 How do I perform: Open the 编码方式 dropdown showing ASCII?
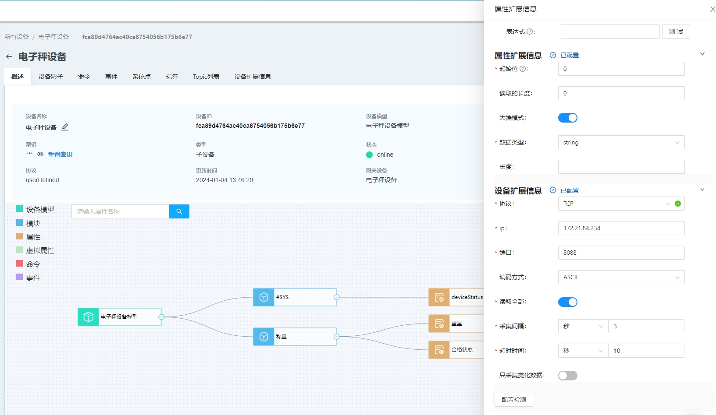[621, 277]
